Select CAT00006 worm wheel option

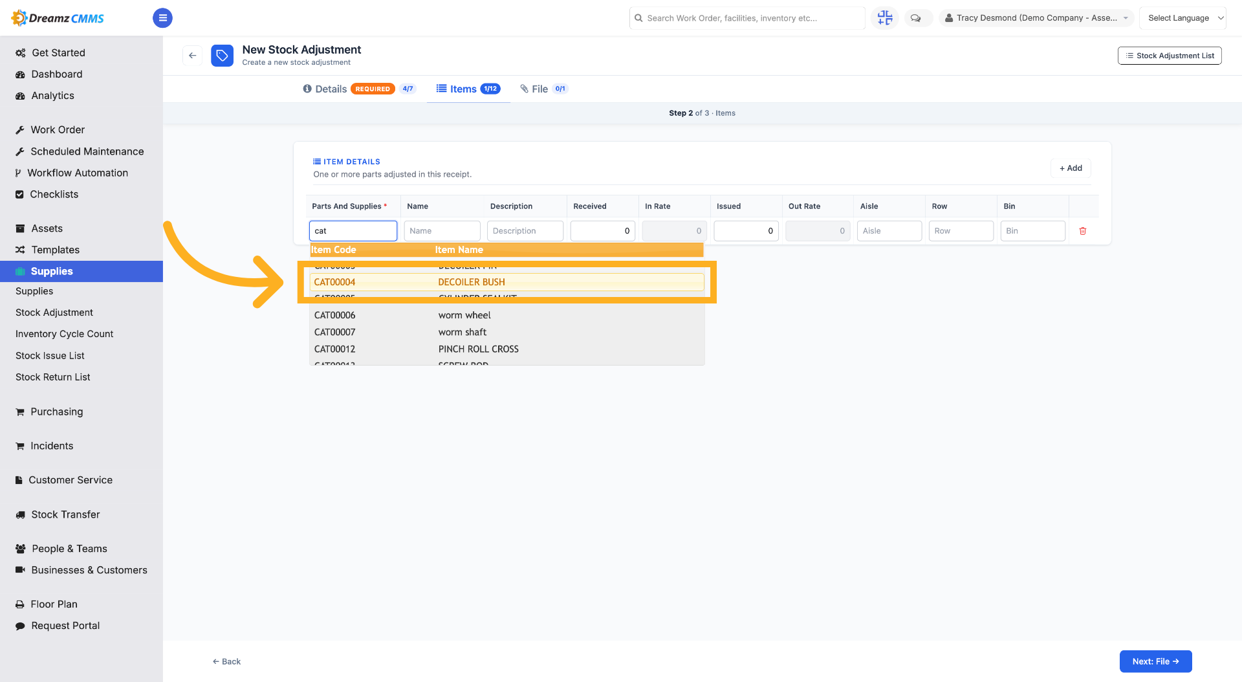tap(507, 315)
